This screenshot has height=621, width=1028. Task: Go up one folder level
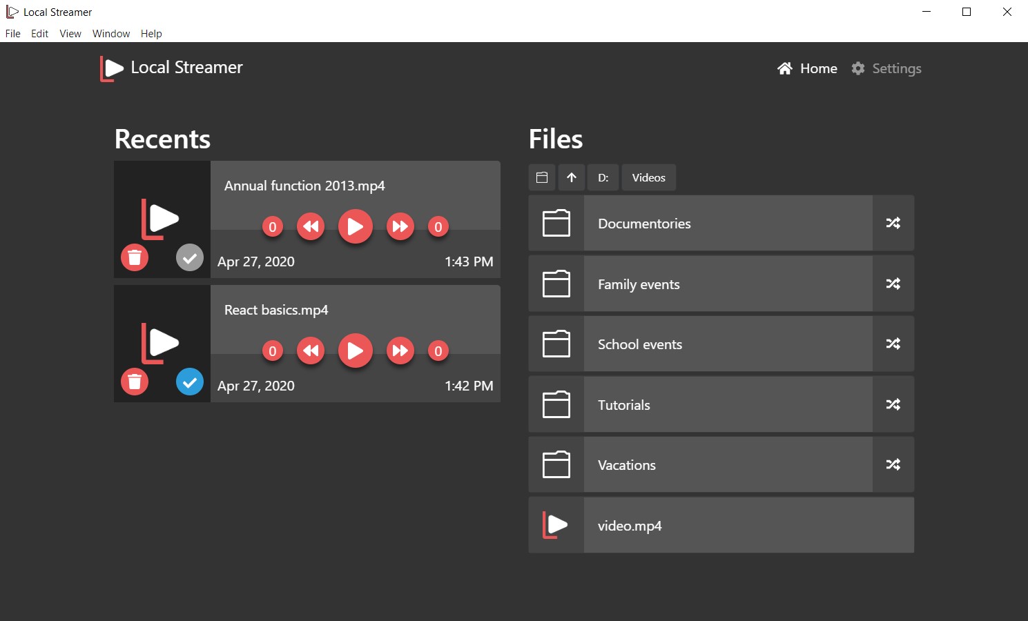pos(572,177)
